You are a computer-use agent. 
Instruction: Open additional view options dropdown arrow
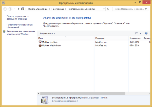[x=140, y=33]
